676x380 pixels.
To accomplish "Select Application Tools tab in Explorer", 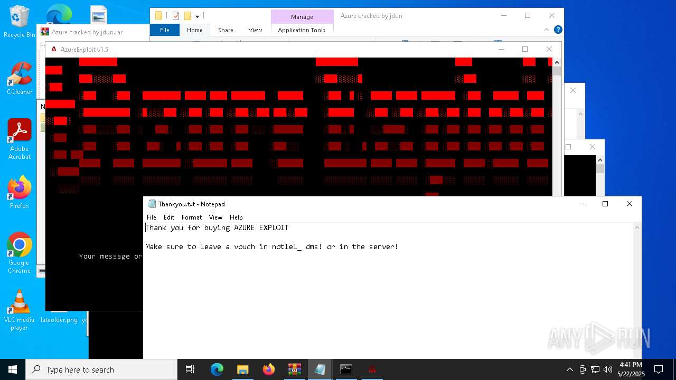I will (302, 30).
